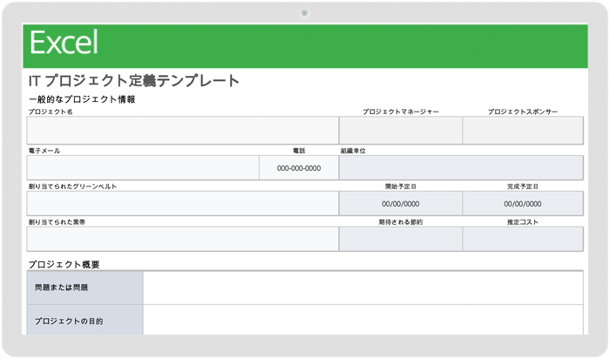This screenshot has width=610, height=359.
Task: Click the プロジェクトスポンサー field
Action: point(523,131)
